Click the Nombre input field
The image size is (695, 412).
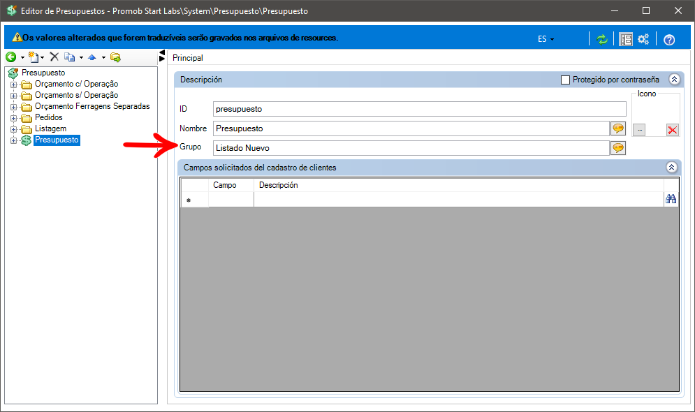(x=411, y=128)
